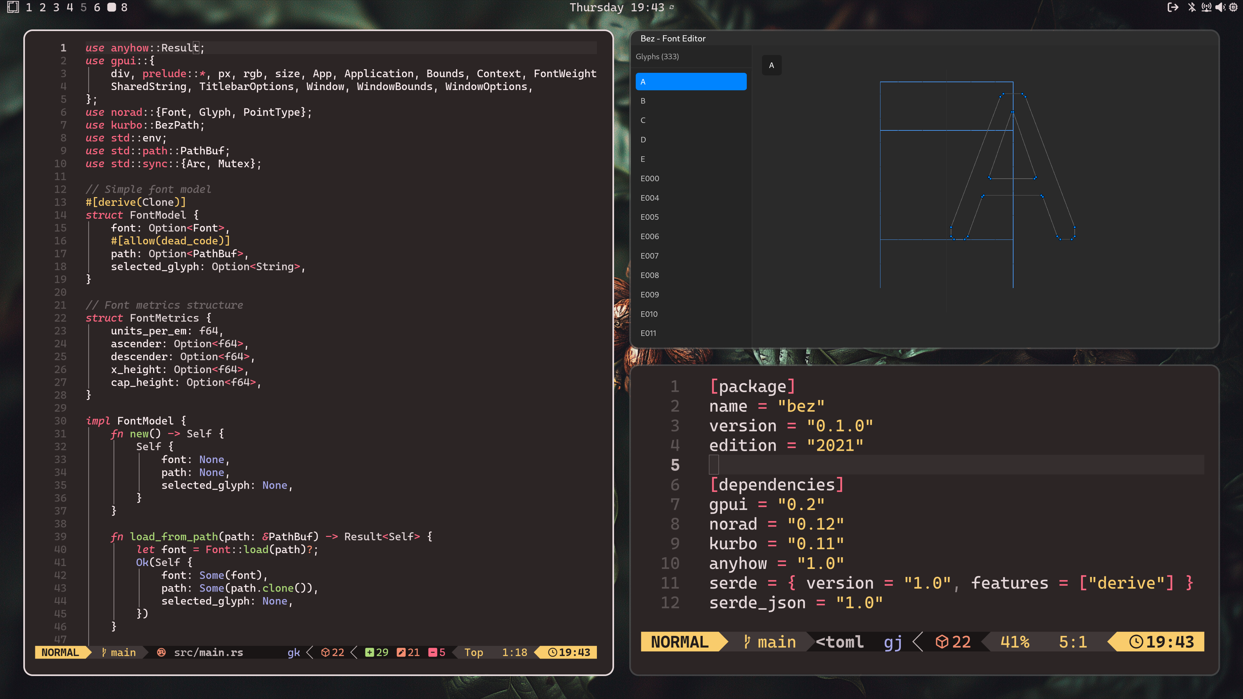Toggle the disabled Bluetooth tray icon
The width and height of the screenshot is (1243, 699).
1192,7
